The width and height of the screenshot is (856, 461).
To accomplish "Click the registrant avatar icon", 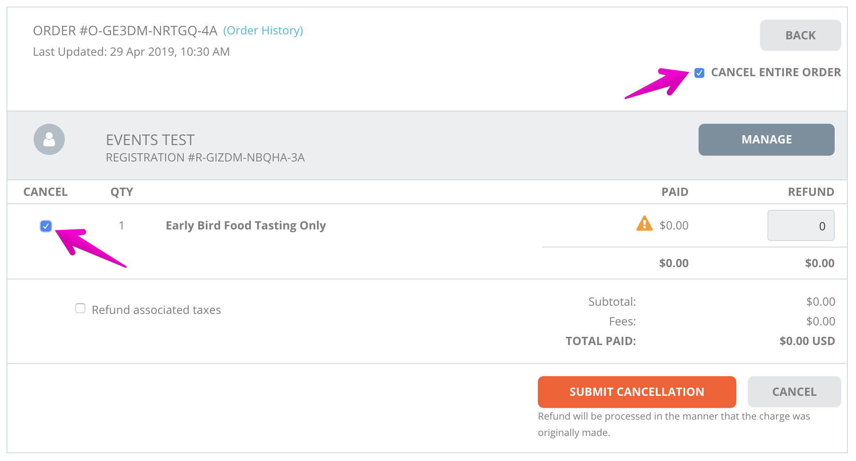I will [49, 139].
